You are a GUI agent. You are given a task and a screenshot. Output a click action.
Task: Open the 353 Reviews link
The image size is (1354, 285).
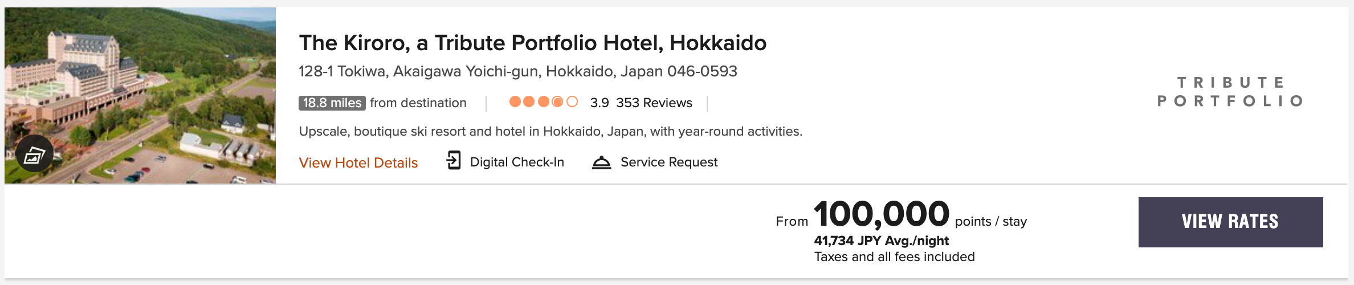[654, 103]
